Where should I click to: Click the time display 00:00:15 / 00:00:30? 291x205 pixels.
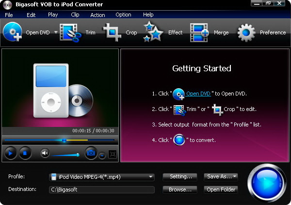point(93,131)
